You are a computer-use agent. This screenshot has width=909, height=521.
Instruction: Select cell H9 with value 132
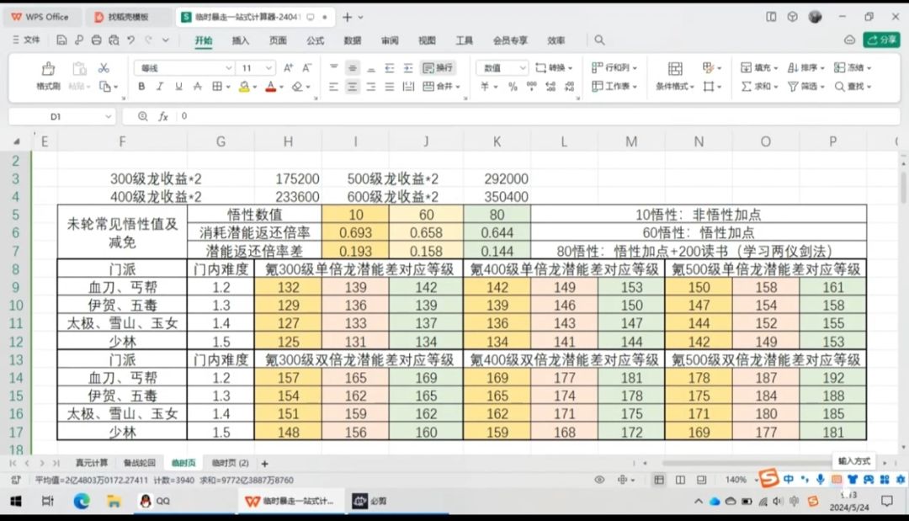click(288, 288)
